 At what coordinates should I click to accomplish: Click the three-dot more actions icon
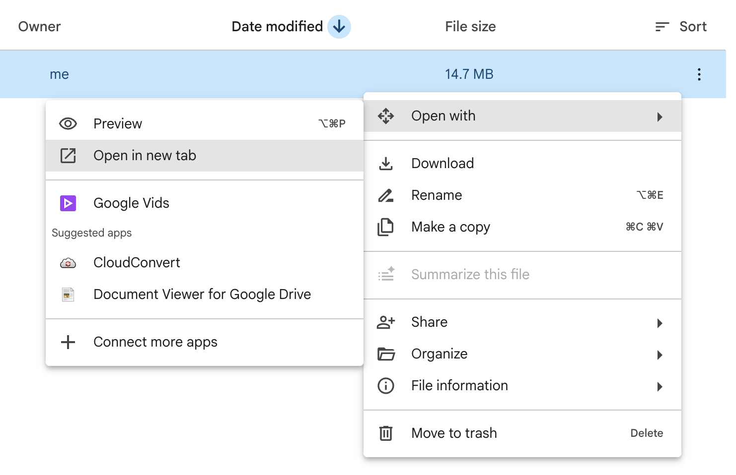pos(699,74)
